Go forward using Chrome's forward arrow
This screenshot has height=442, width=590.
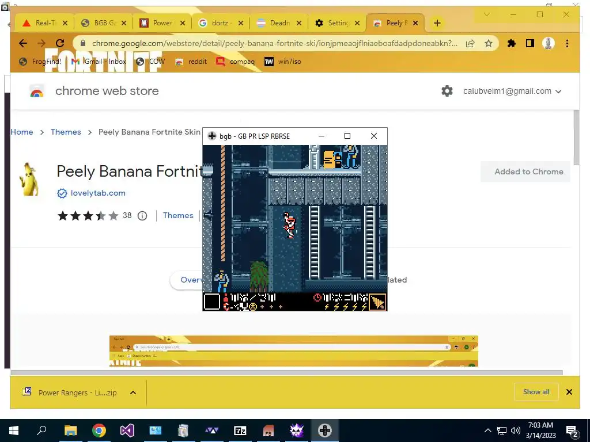pos(41,43)
